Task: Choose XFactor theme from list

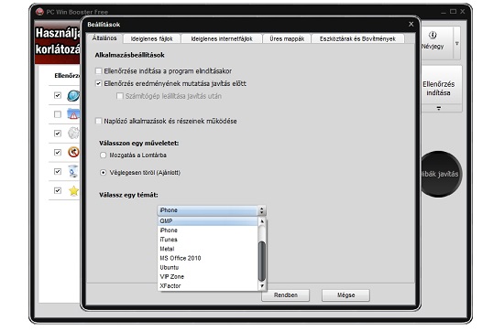Action: [208, 285]
